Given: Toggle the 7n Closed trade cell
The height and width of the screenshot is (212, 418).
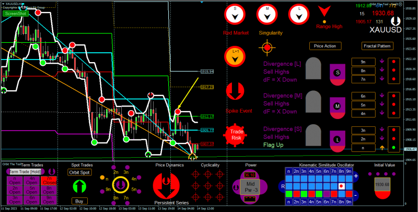Looking at the screenshot, I should tap(49, 181).
